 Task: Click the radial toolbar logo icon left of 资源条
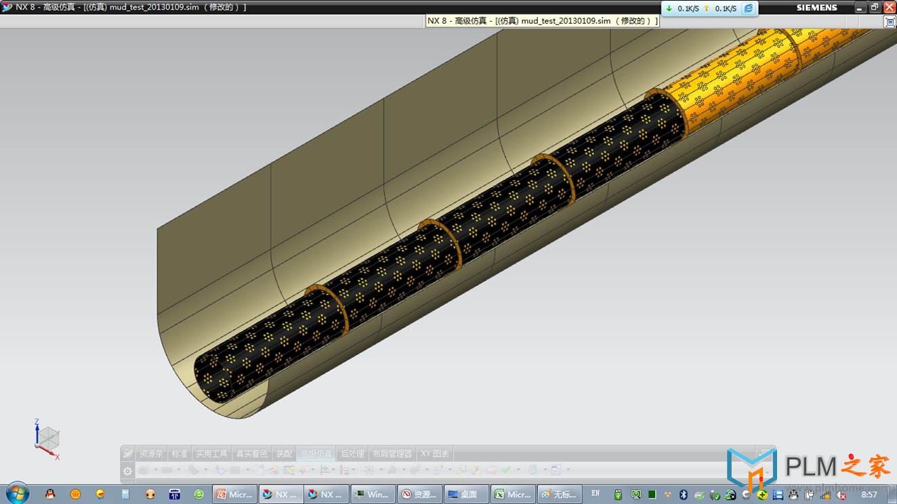pos(127,453)
